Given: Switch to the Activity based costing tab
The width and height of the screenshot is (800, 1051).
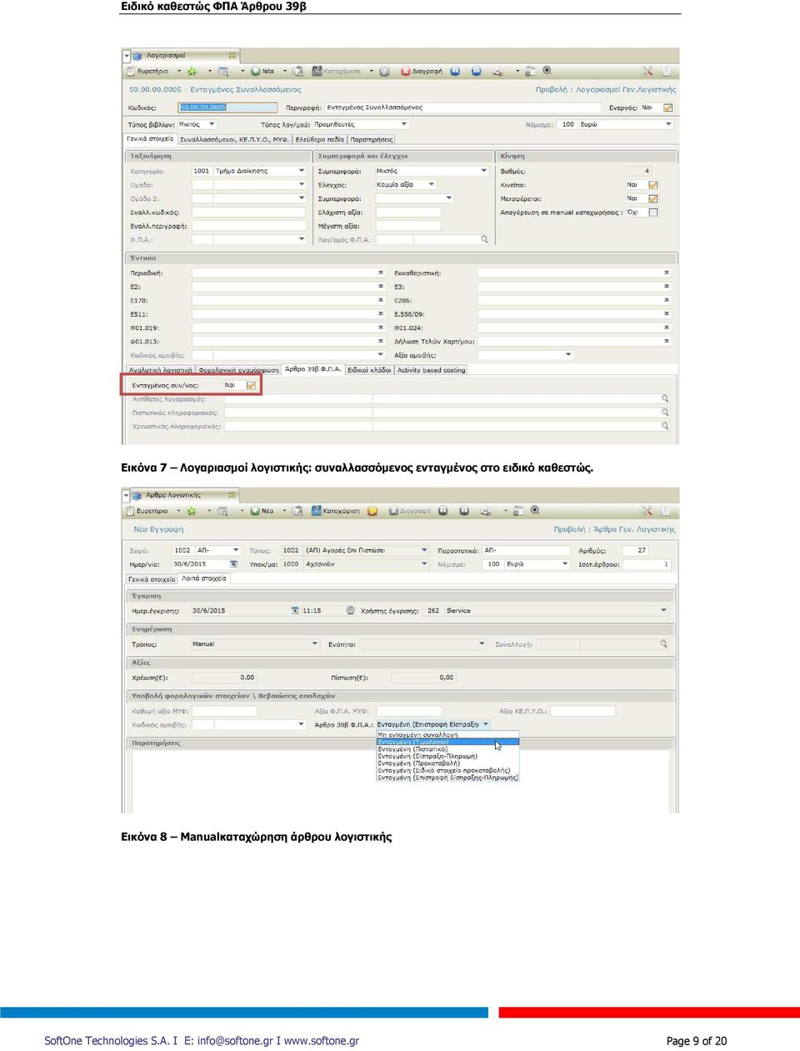Looking at the screenshot, I should point(432,370).
